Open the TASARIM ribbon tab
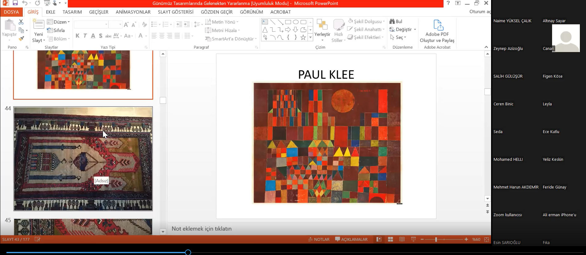586x255 pixels. tap(72, 12)
